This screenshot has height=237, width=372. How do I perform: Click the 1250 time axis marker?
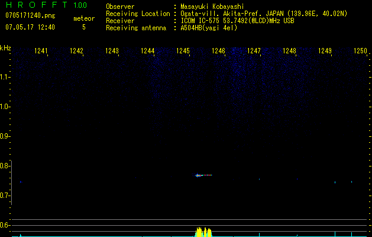point(360,51)
